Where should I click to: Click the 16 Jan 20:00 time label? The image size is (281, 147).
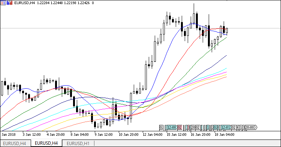200,135
